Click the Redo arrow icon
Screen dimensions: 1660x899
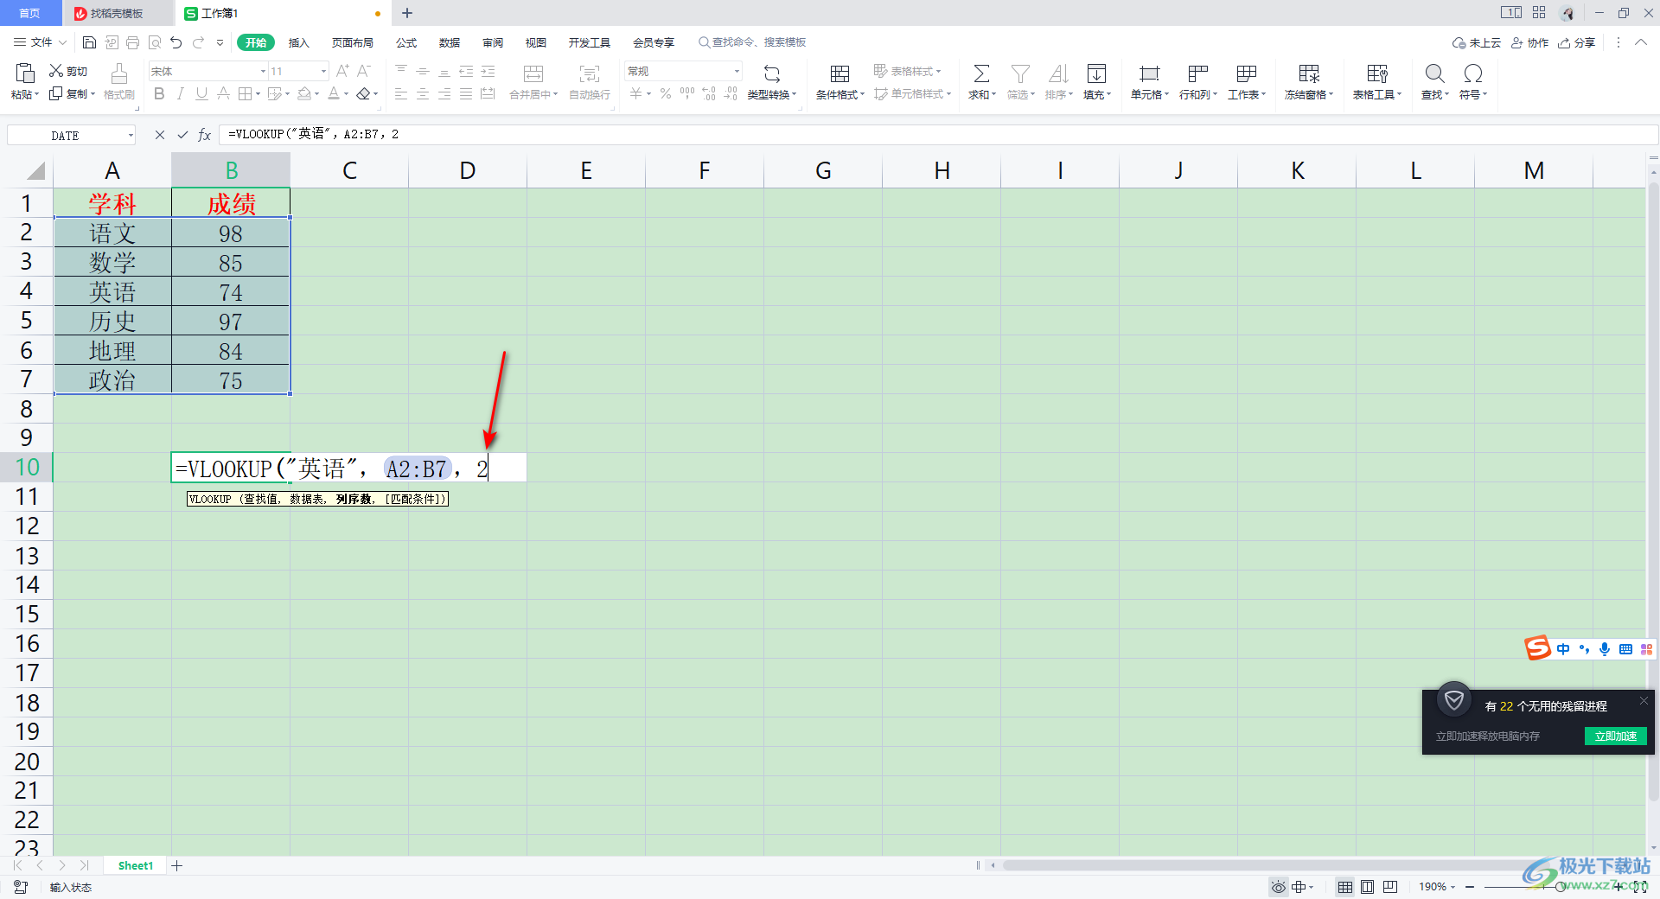[x=198, y=42]
